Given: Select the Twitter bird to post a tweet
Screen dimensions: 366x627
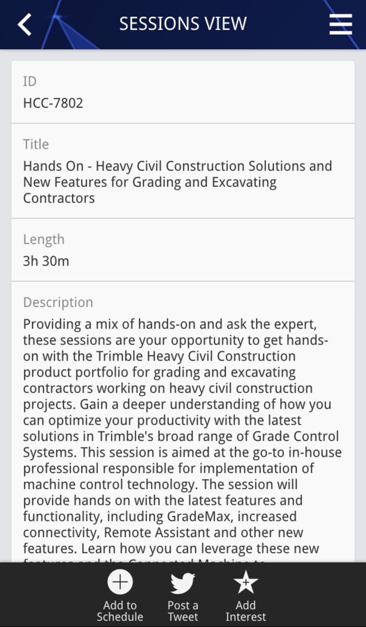Looking at the screenshot, I should point(183,582).
